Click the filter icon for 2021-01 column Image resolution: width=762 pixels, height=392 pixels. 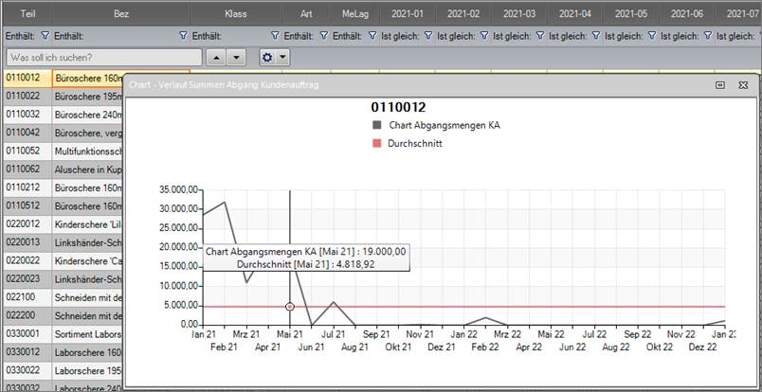coord(427,35)
